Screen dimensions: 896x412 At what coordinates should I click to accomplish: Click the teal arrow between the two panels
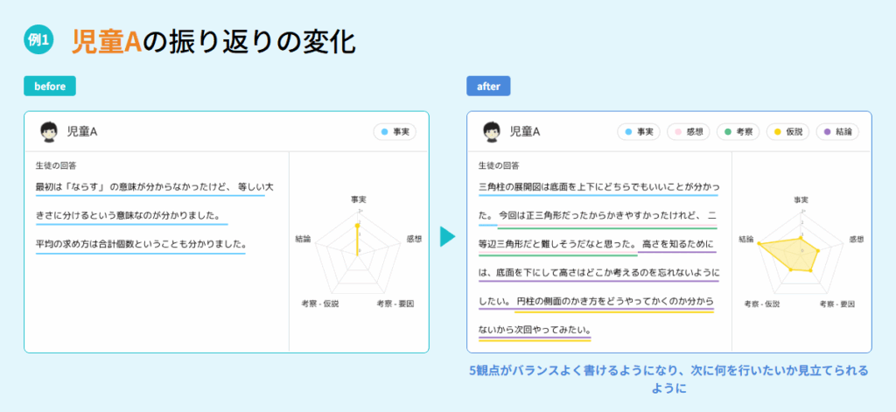[447, 236]
